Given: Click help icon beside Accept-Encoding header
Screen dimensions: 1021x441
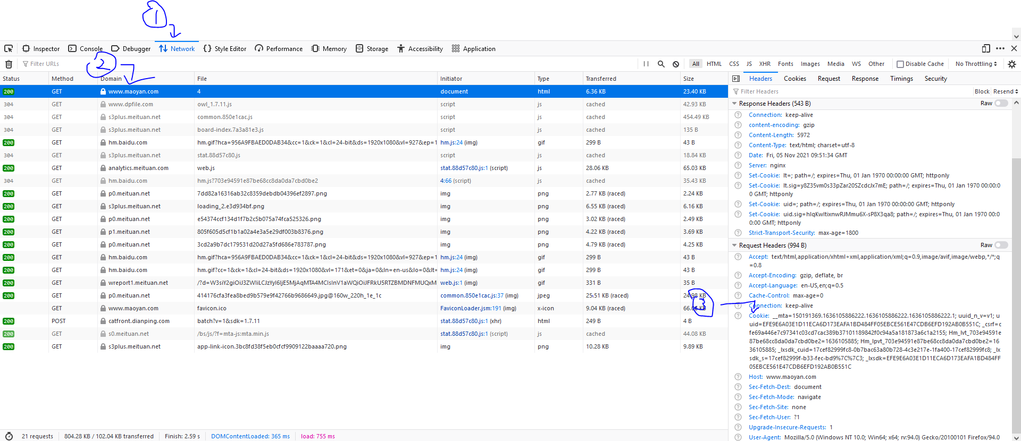Looking at the screenshot, I should 738,275.
